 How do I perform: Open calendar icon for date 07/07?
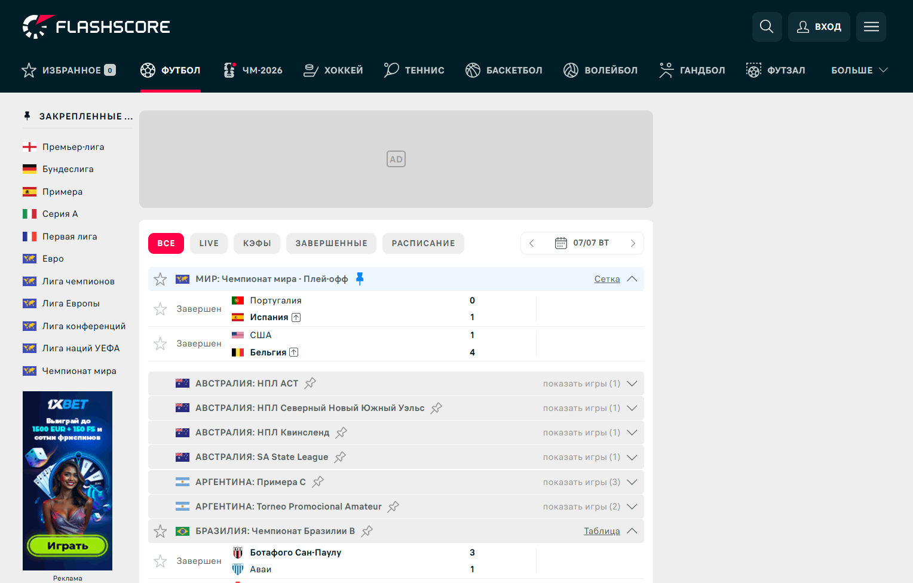point(560,243)
